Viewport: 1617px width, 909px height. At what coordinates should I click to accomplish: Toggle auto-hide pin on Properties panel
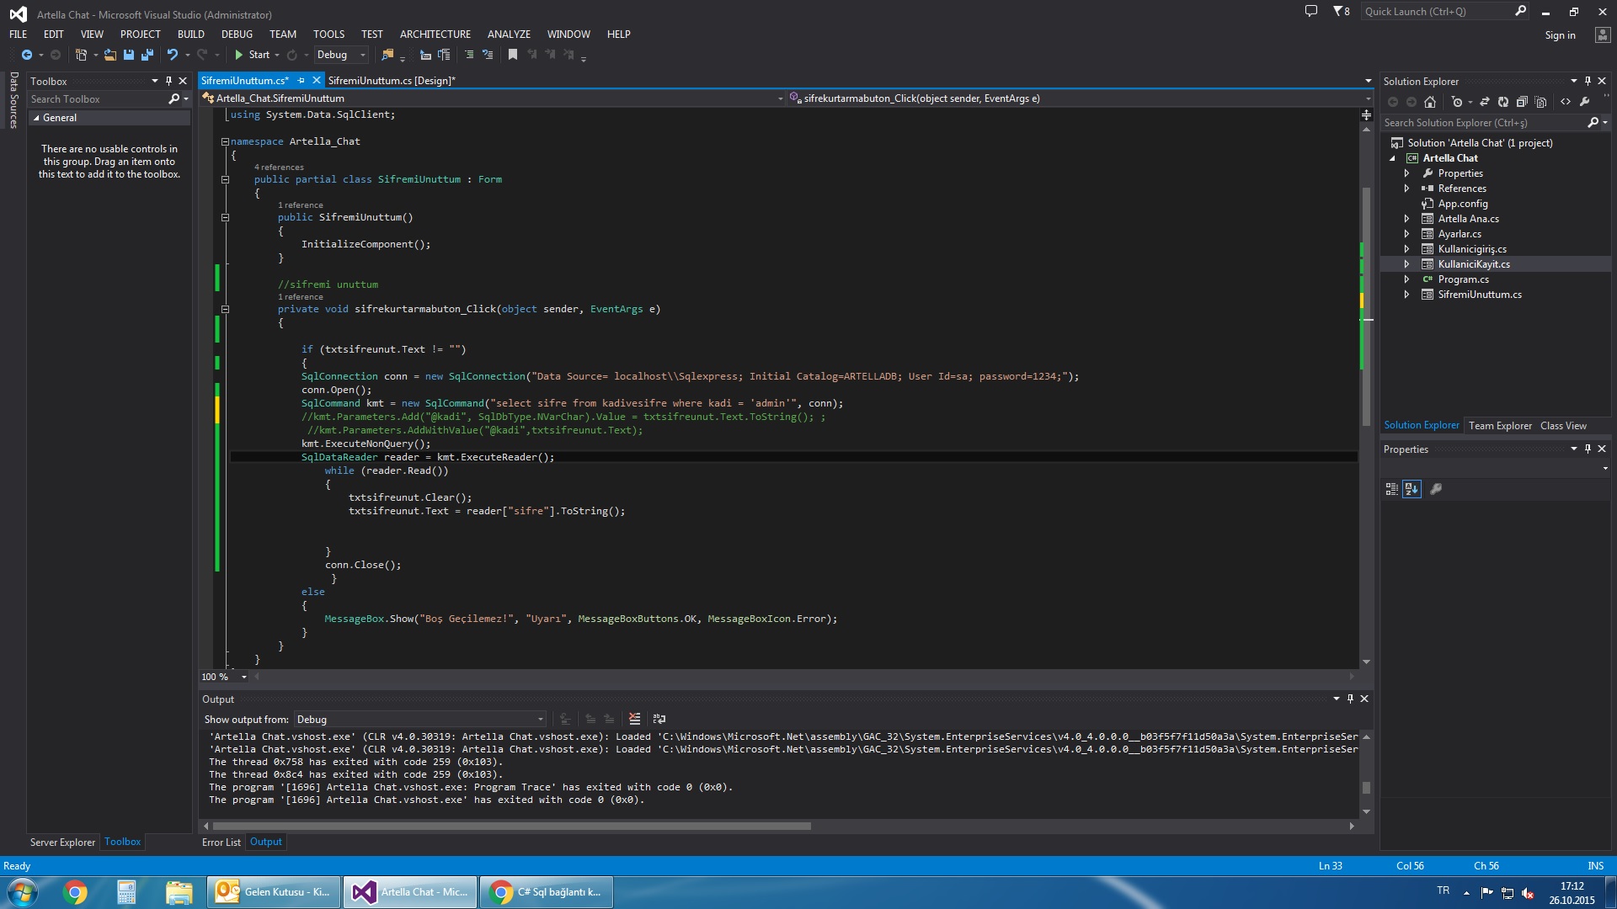(1588, 449)
